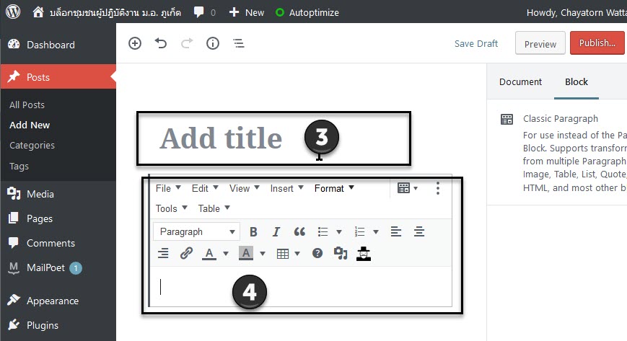This screenshot has height=341, width=627.
Task: Undo the last editor action
Action: [161, 43]
